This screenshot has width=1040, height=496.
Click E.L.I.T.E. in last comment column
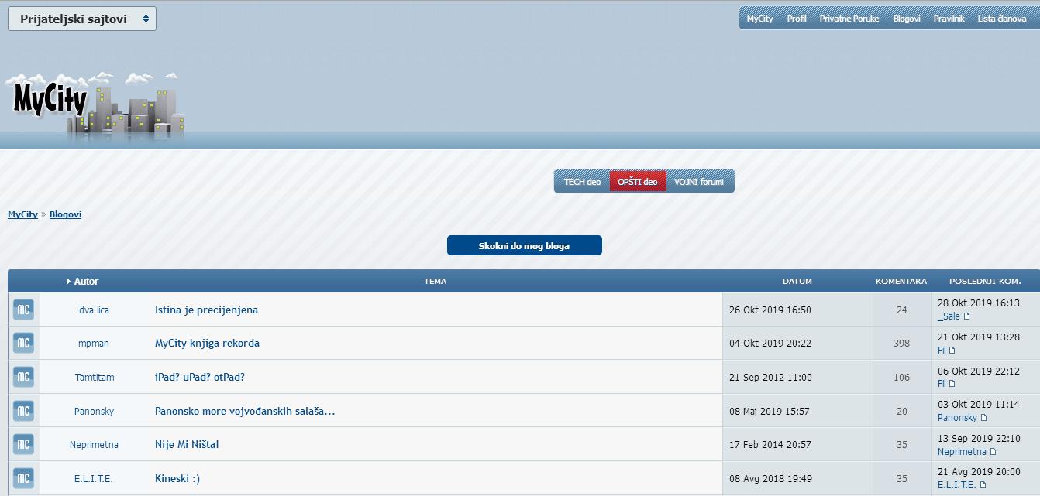coord(957,484)
